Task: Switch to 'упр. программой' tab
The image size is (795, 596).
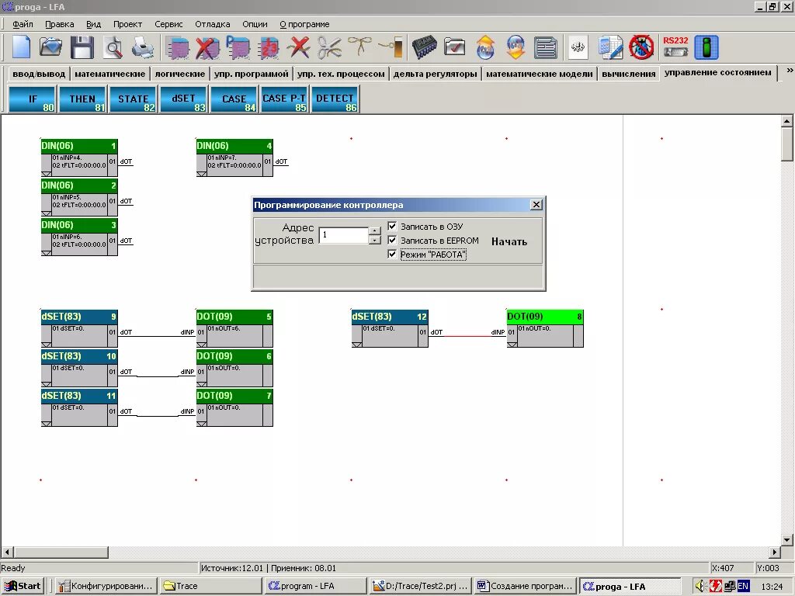Action: click(x=251, y=74)
